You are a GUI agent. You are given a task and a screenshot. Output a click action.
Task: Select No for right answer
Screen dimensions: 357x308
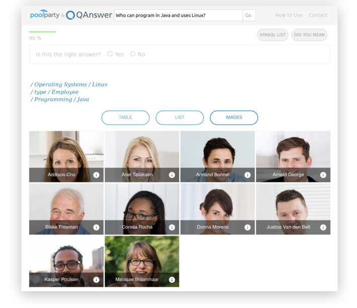133,54
